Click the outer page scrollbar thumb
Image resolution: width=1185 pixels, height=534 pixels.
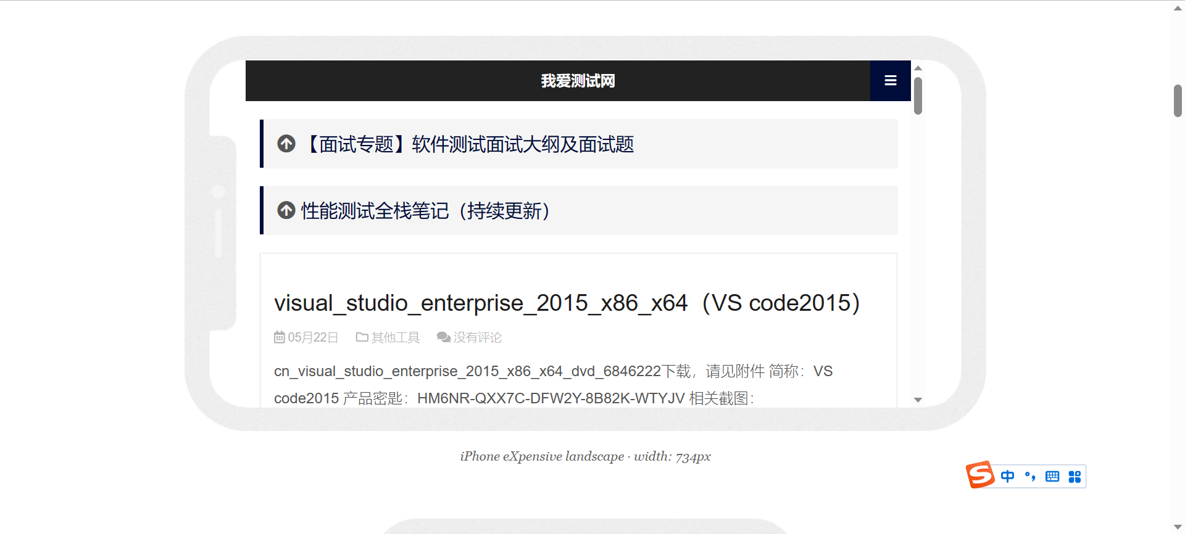pos(1178,101)
